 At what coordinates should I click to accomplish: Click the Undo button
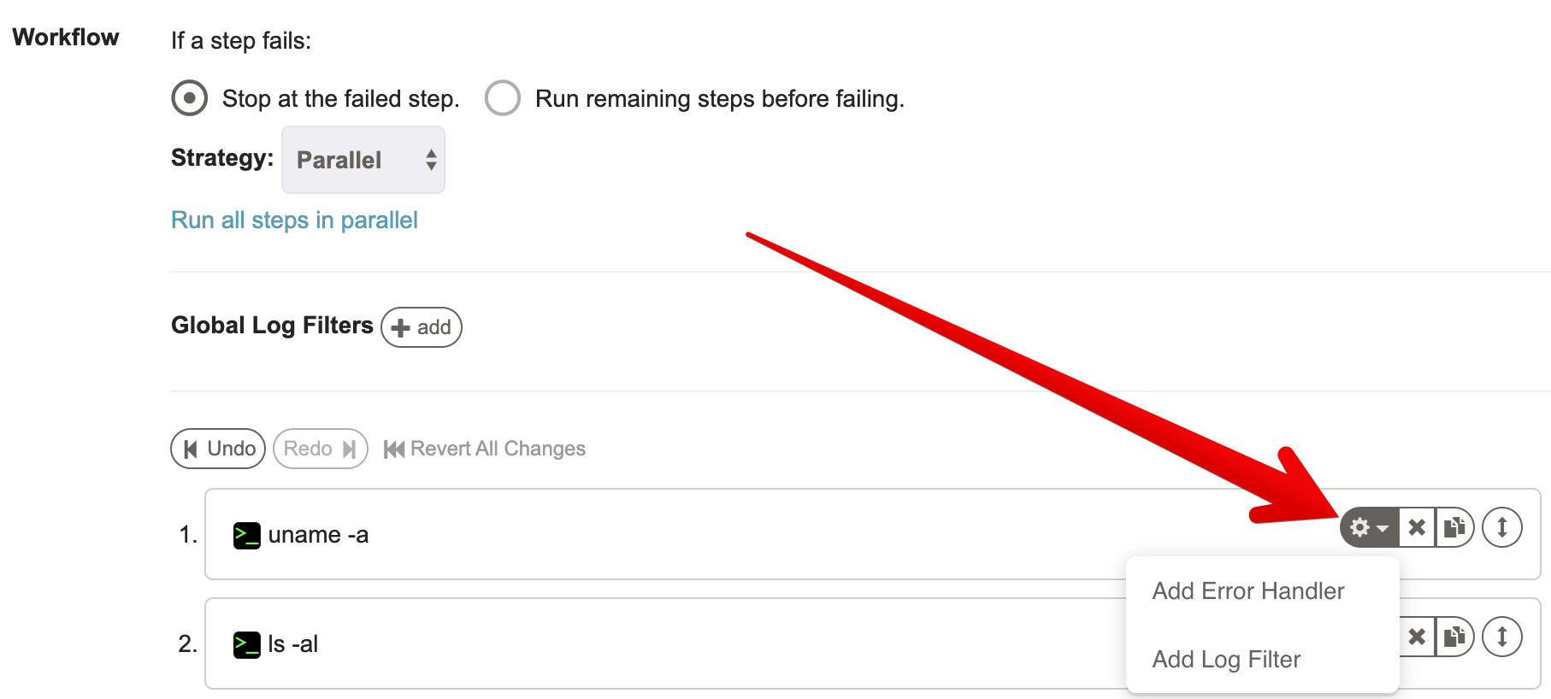tap(218, 449)
